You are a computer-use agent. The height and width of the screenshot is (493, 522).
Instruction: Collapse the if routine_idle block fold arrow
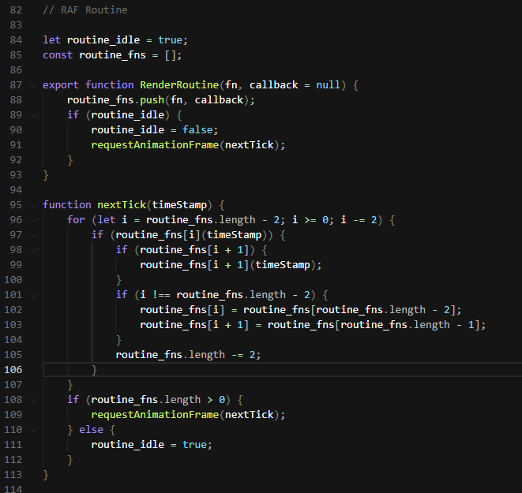[34, 115]
